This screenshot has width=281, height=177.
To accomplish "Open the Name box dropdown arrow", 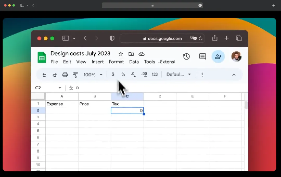I will click(x=60, y=88).
